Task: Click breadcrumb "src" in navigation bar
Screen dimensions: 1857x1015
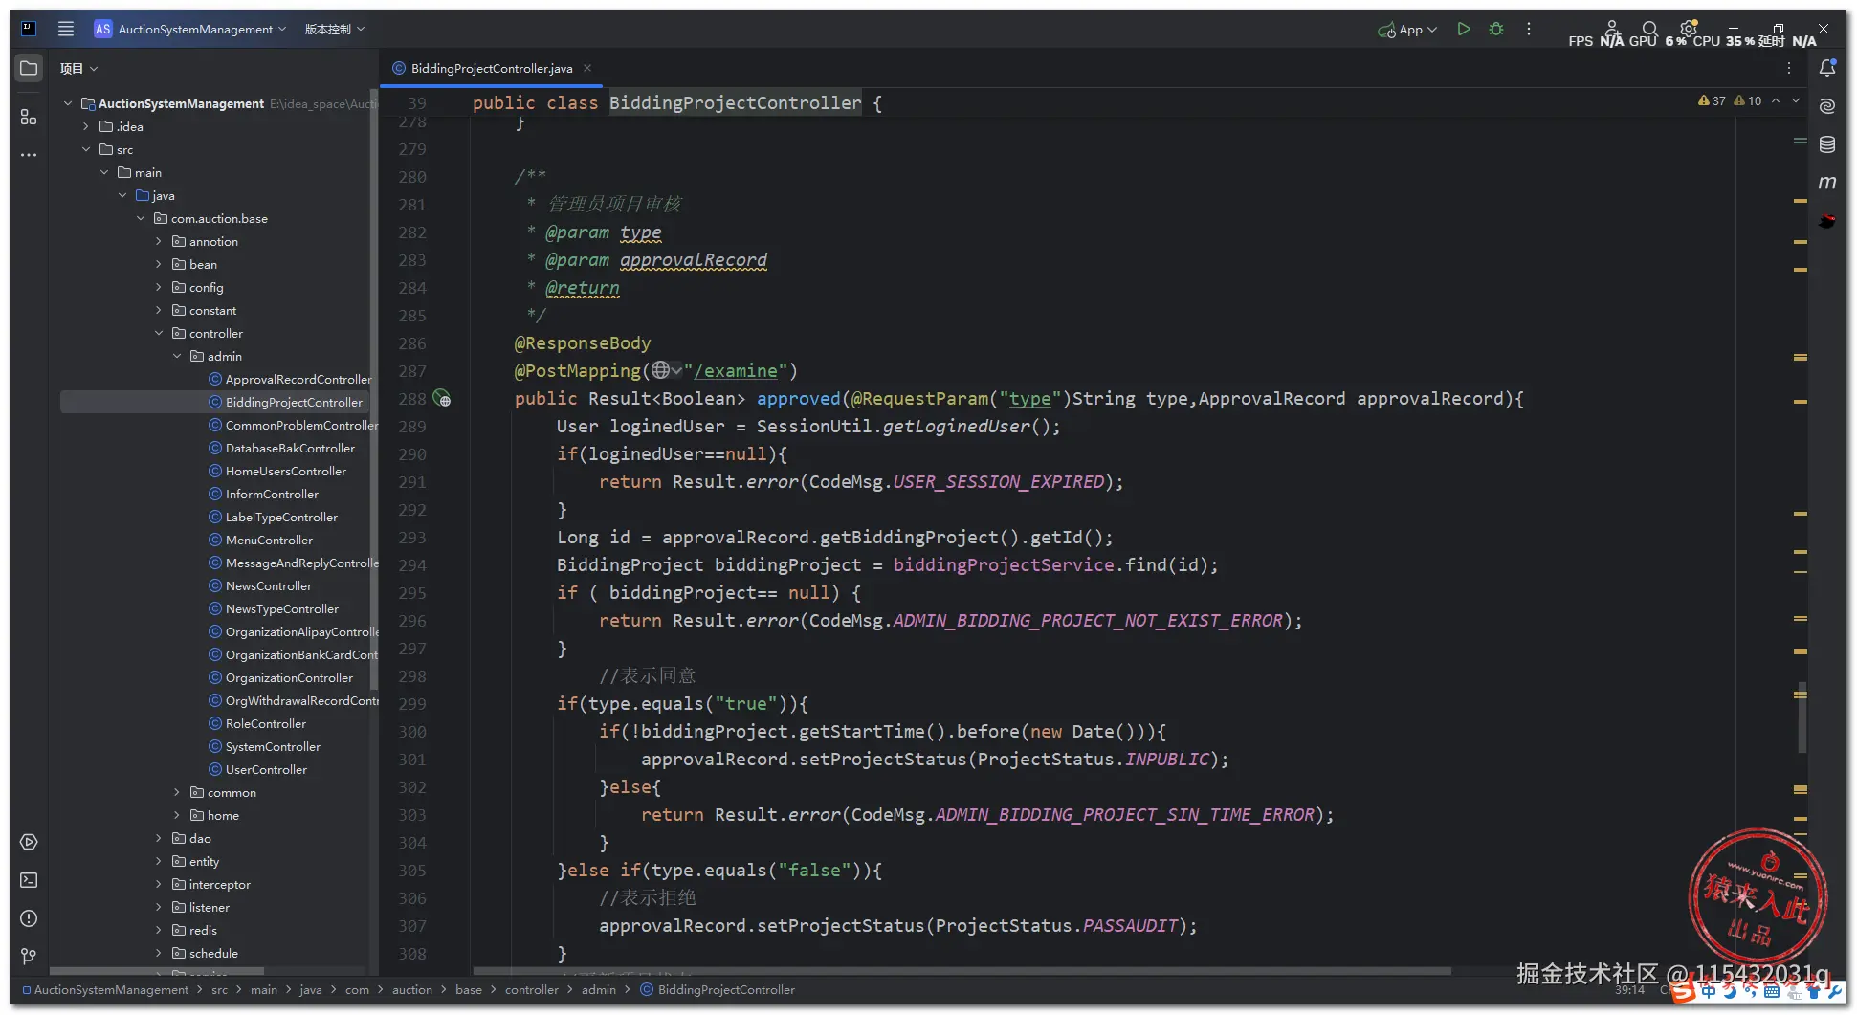Action: (x=219, y=989)
